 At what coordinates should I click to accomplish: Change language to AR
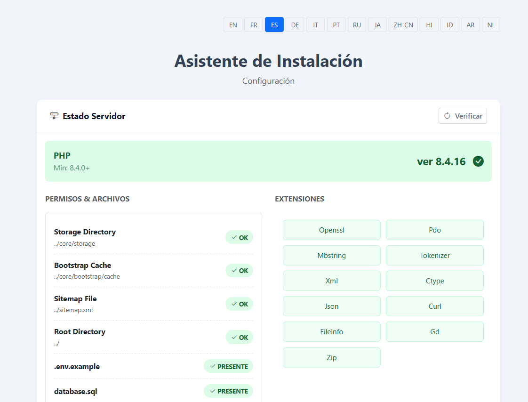[471, 25]
